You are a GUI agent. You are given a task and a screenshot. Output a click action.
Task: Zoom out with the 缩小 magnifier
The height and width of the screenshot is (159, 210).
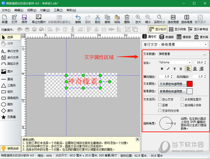[x=148, y=19]
